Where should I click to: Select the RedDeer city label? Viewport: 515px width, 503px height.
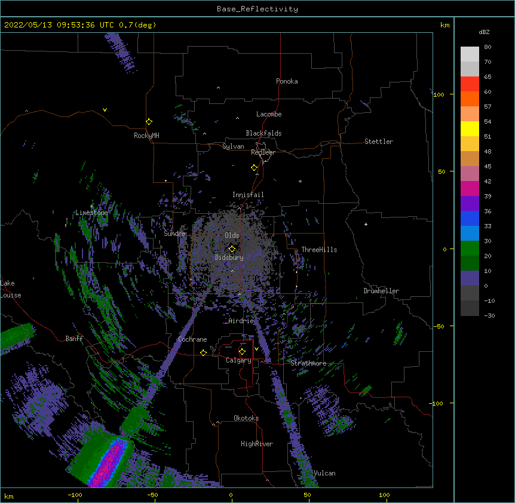click(263, 152)
